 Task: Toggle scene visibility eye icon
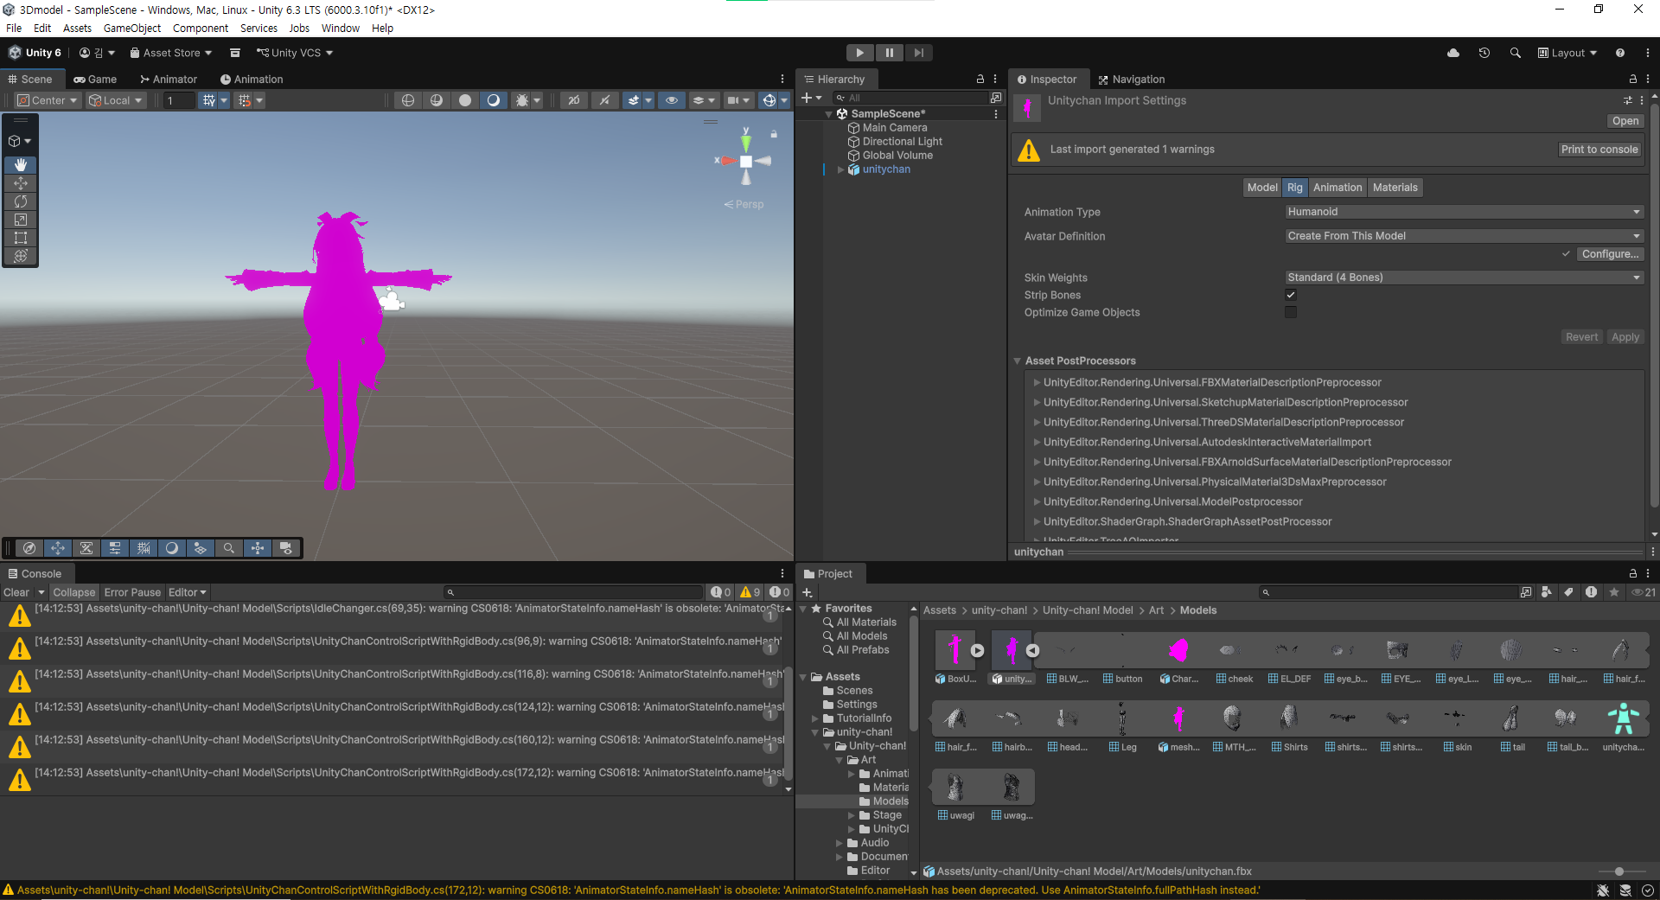[x=672, y=100]
